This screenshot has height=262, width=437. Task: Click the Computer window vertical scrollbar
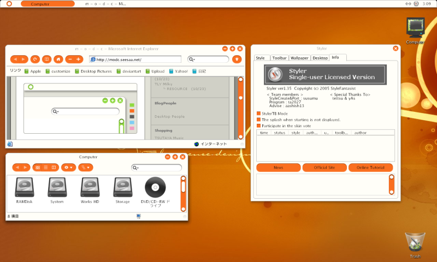(x=184, y=194)
